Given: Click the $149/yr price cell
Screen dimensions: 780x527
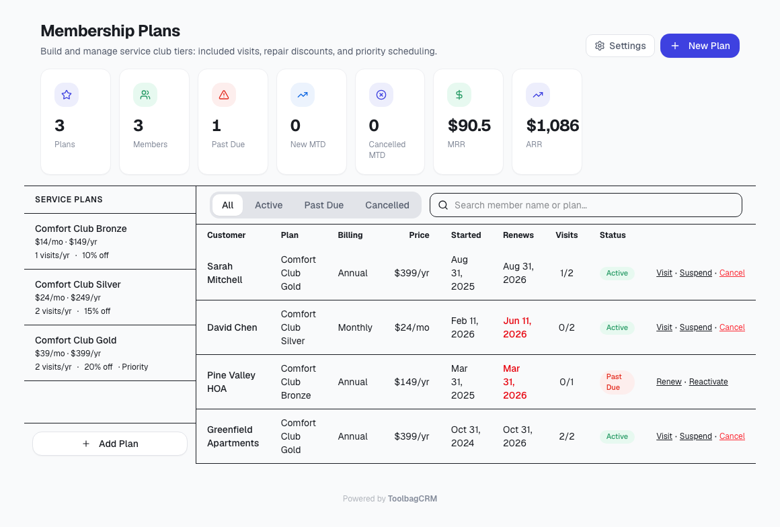Looking at the screenshot, I should [x=412, y=382].
